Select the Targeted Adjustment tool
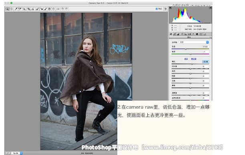Image resolution: width=245 pixels, height=155 pixels. pyautogui.click(x=24, y=9)
